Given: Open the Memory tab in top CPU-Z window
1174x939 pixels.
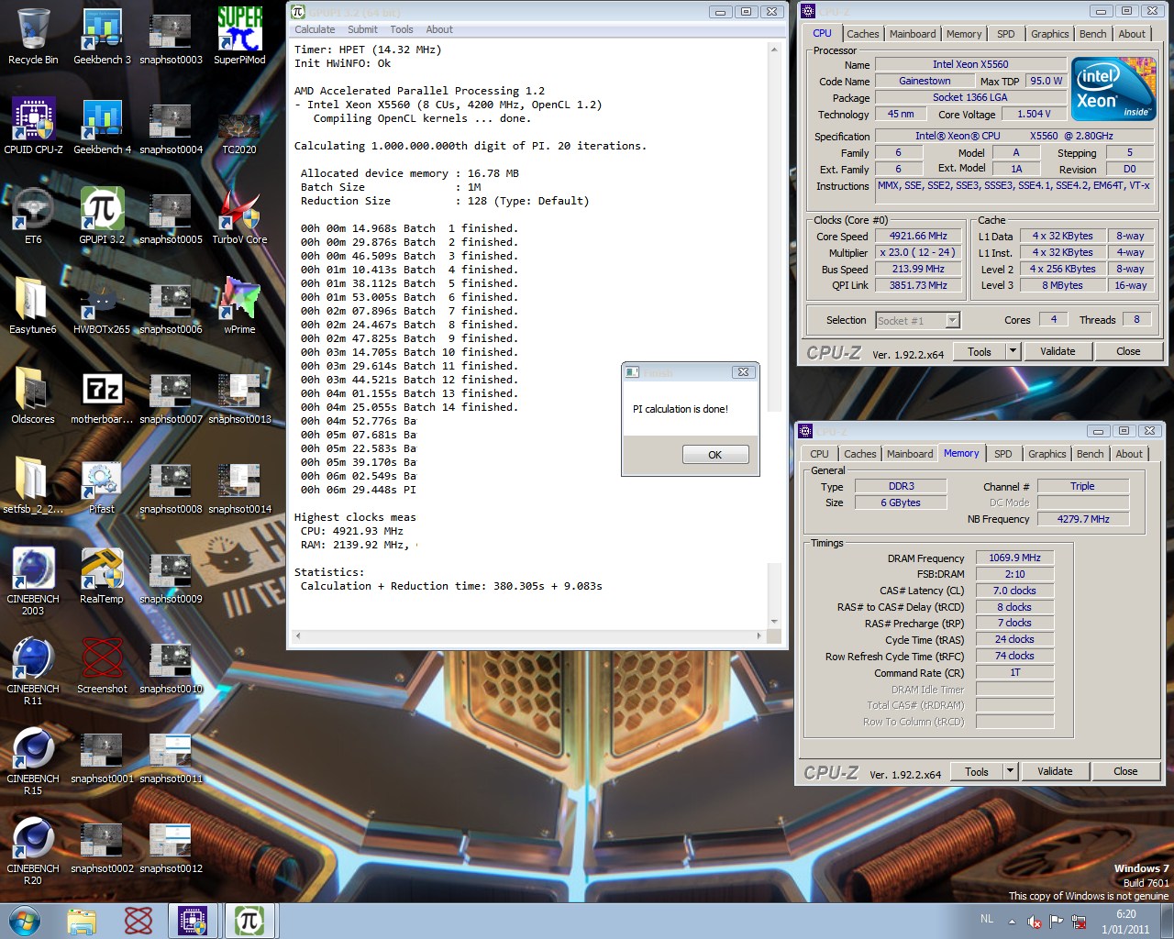Looking at the screenshot, I should click(x=964, y=34).
